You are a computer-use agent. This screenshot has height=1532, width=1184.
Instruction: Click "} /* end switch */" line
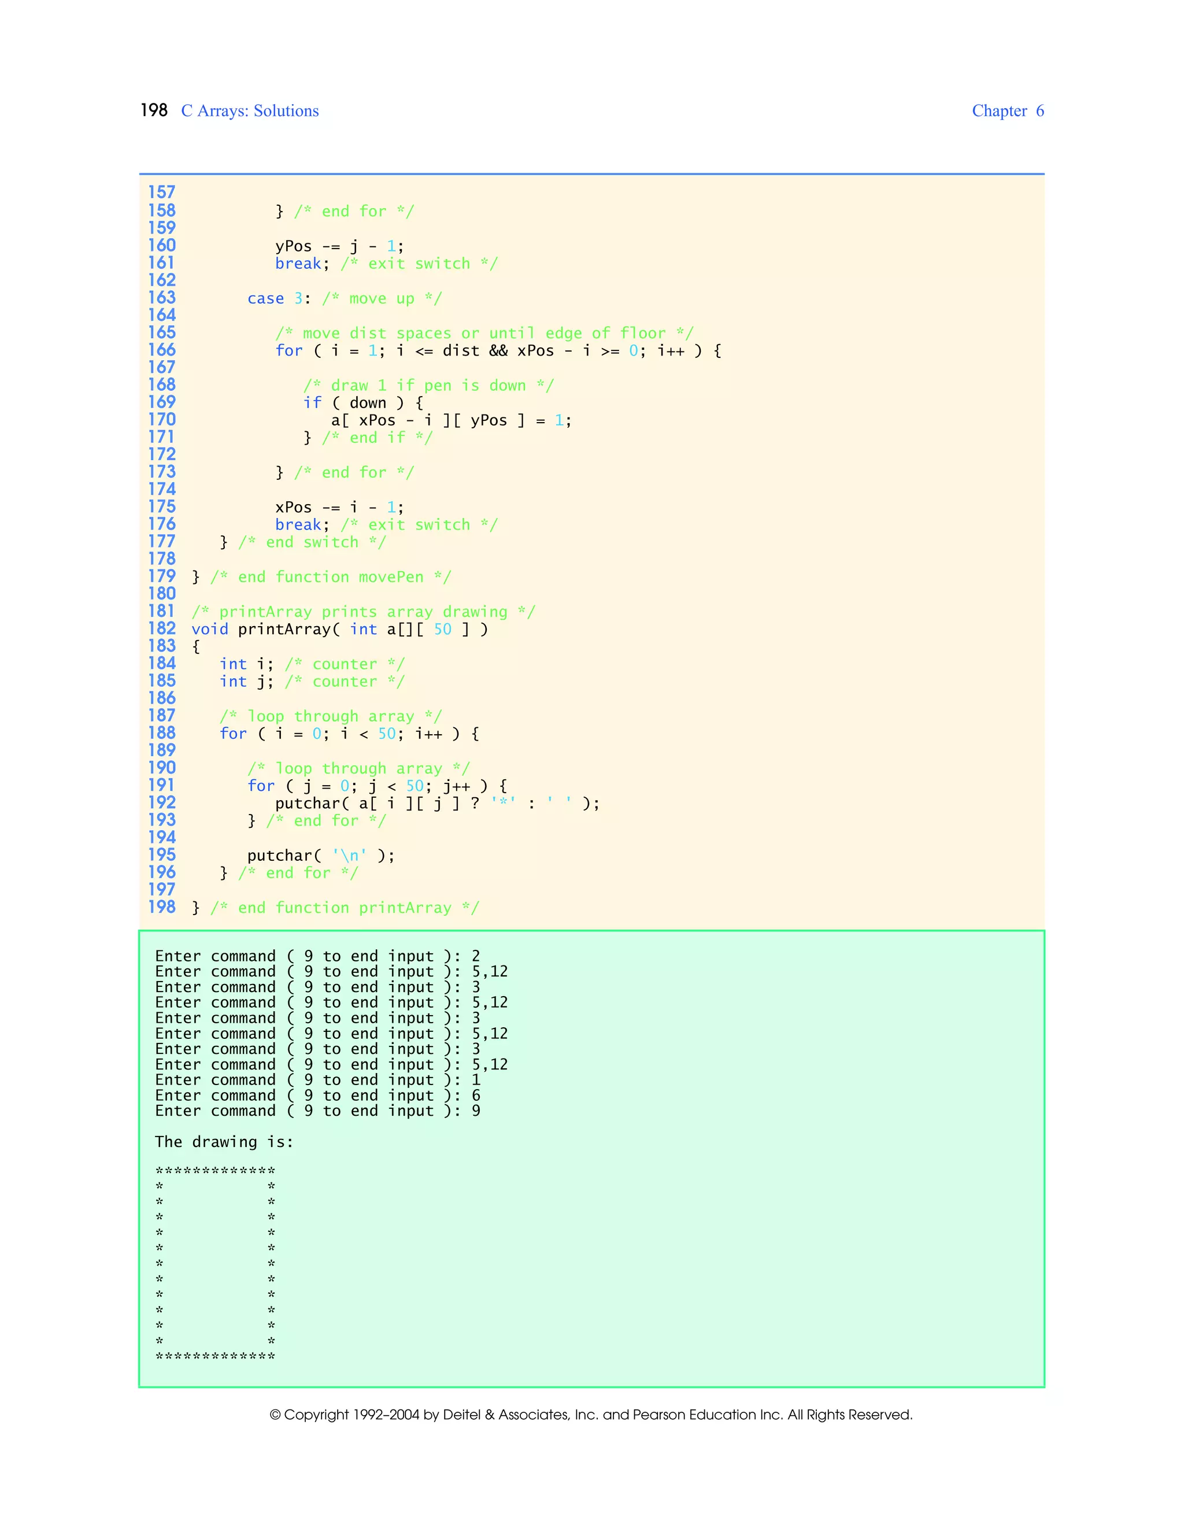(x=302, y=542)
